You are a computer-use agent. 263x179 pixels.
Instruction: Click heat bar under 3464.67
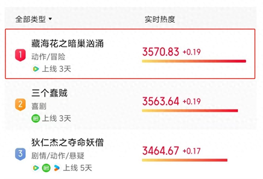[x=184, y=160]
